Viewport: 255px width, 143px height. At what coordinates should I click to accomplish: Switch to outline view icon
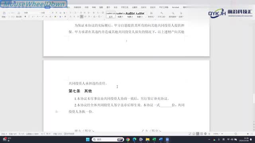click(202, 134)
